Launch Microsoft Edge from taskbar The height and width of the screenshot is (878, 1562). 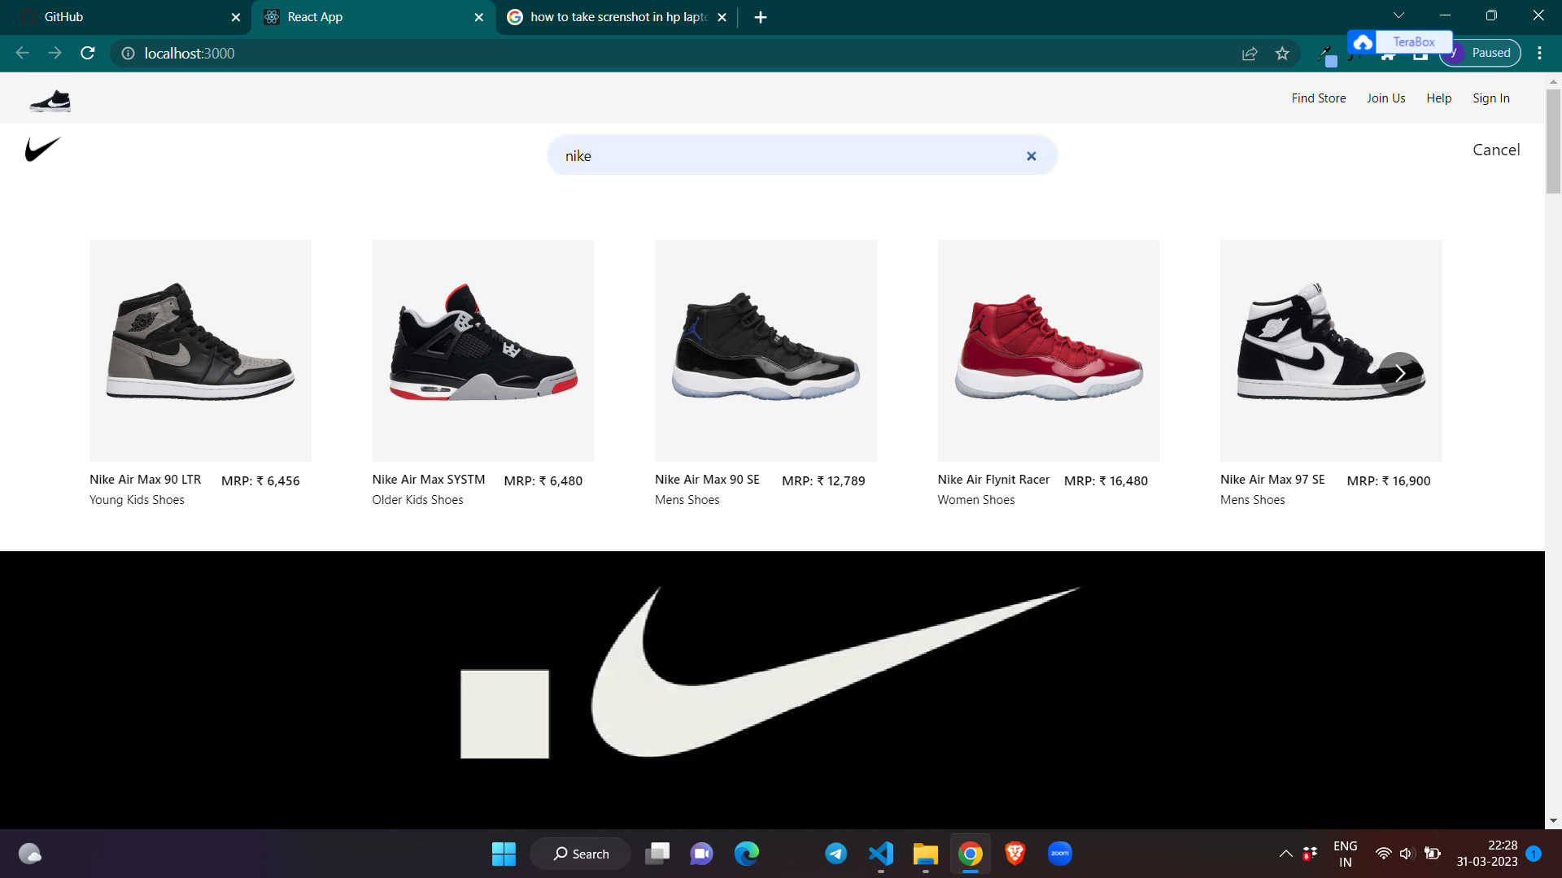point(747,854)
